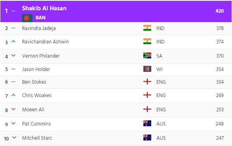Click the India flag beside Ravindra Jadeja

tap(147, 28)
